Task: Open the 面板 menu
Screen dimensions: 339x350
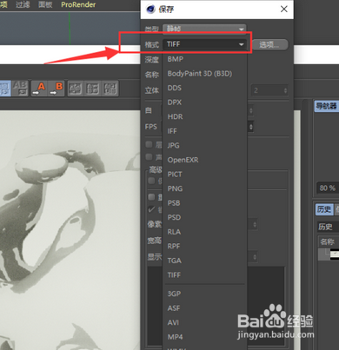Action: [x=45, y=4]
